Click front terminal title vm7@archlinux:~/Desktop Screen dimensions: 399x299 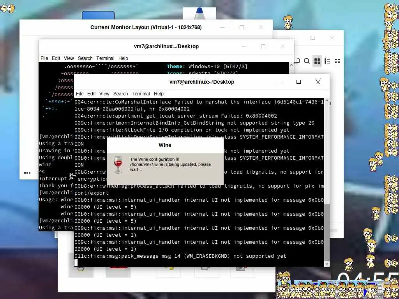pyautogui.click(x=202, y=82)
